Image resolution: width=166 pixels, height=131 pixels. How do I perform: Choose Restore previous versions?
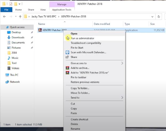[x=94, y=82]
